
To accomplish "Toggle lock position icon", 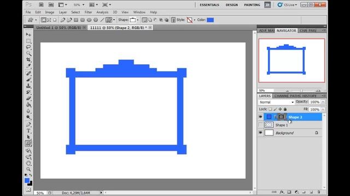I will click(280, 109).
